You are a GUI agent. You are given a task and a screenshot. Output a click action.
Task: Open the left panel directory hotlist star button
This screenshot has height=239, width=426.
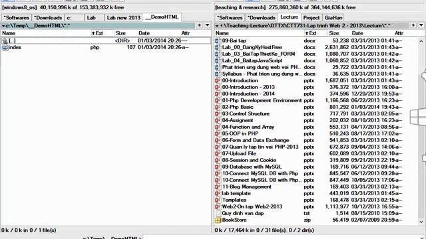[x=199, y=25]
